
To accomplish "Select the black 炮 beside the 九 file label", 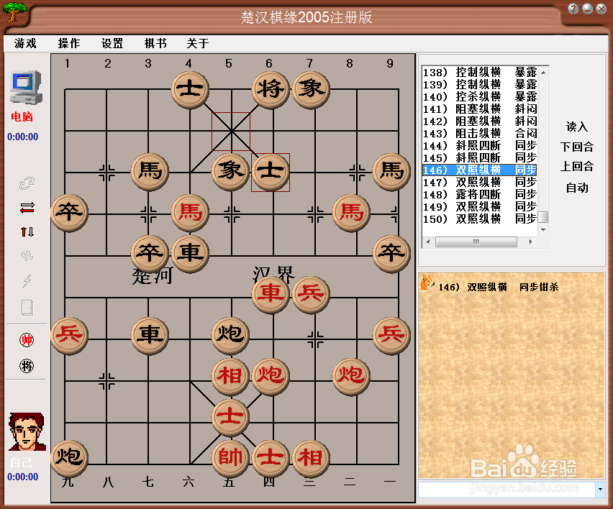I will (x=69, y=458).
